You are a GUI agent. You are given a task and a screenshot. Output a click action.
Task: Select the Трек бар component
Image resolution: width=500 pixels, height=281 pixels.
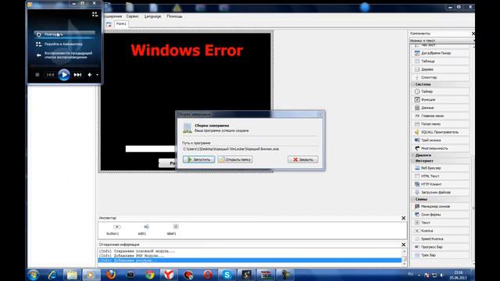click(x=441, y=255)
